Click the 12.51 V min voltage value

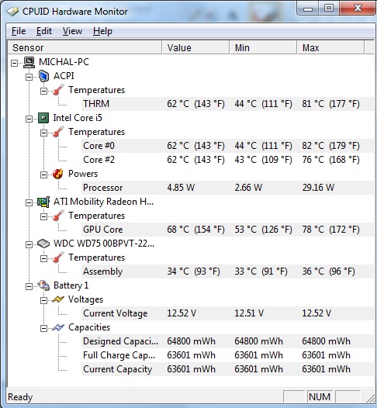(x=249, y=313)
